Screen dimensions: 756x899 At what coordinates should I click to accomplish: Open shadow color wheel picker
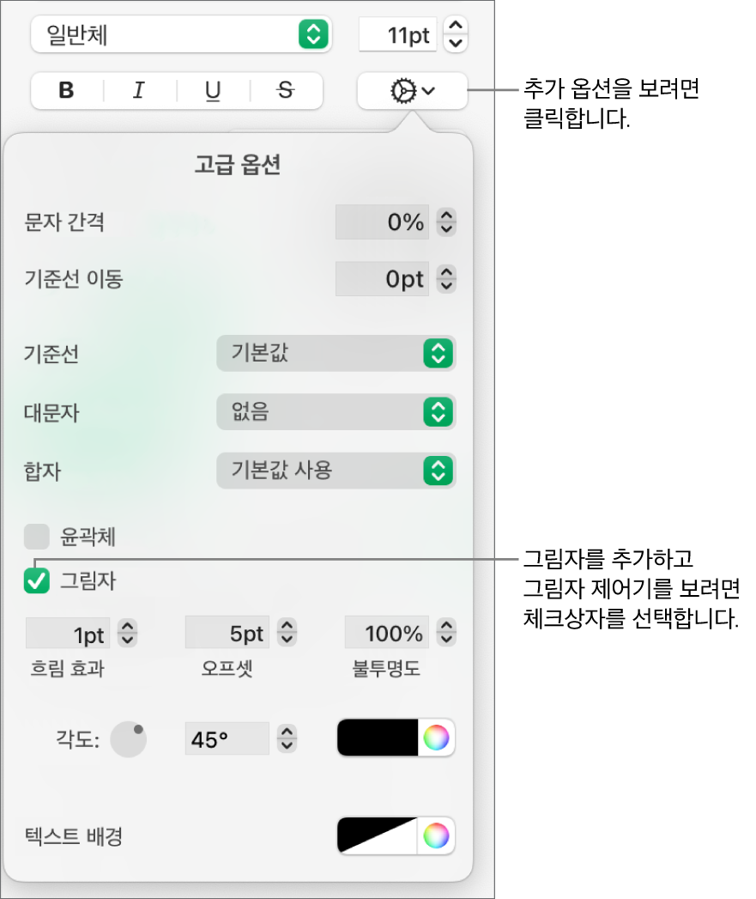pos(436,738)
